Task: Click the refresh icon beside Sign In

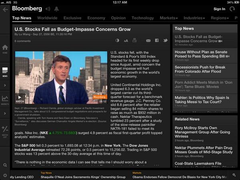Action: coord(232,9)
